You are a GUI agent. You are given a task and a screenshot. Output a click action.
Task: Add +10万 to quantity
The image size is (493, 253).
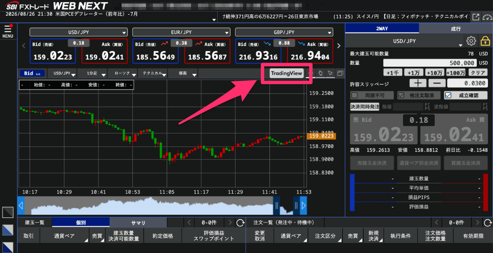tap(434, 73)
